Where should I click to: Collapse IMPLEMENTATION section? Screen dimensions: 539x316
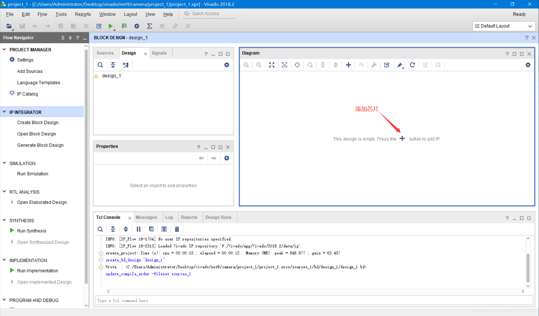coord(4,260)
